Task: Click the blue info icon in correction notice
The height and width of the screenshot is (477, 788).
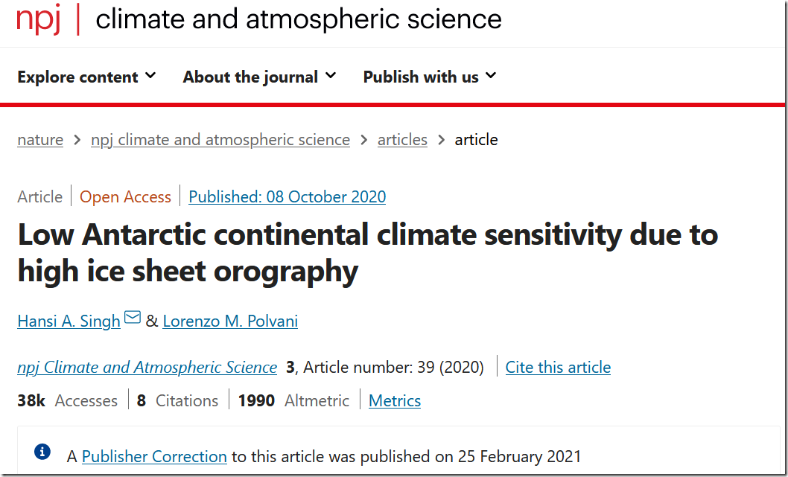Action: [x=42, y=452]
